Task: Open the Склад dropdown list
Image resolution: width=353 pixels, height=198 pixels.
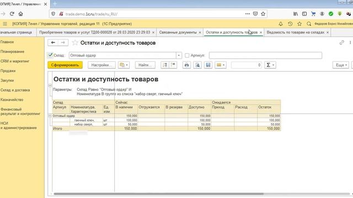Action: [179, 56]
